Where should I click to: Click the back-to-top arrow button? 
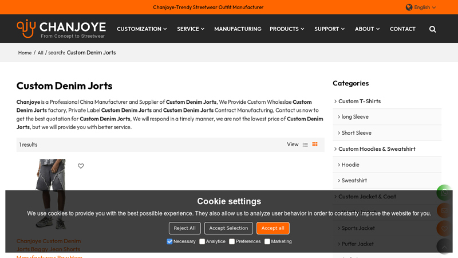[x=444, y=247]
